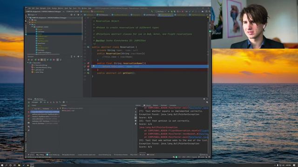
Task: Open the Edit menu
Action: pos(33,8)
